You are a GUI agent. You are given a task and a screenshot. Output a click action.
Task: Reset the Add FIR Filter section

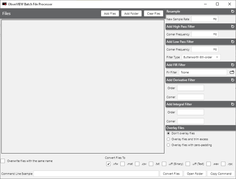(x=233, y=65)
